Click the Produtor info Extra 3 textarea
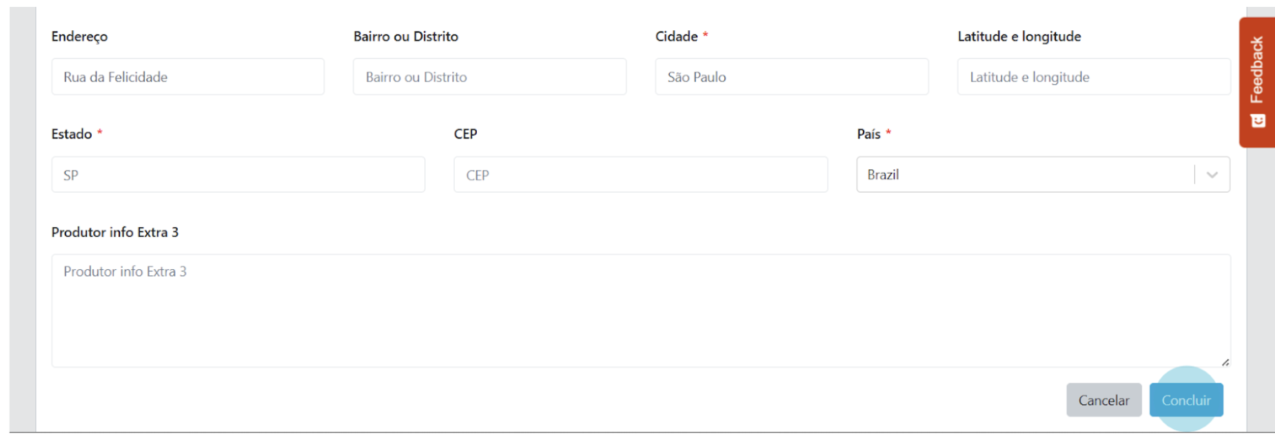The image size is (1275, 442). tap(641, 311)
